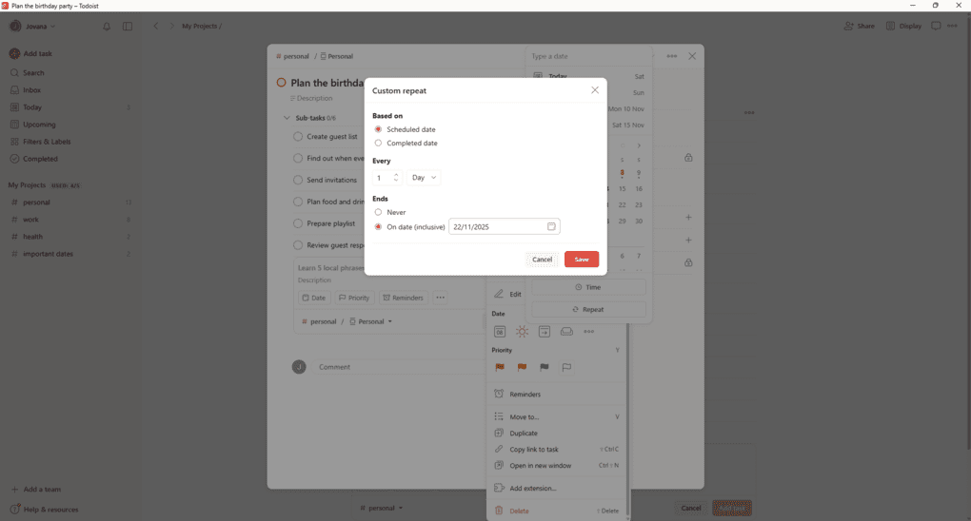Select Open in new window menu entry
The image size is (971, 521).
(x=557, y=465)
